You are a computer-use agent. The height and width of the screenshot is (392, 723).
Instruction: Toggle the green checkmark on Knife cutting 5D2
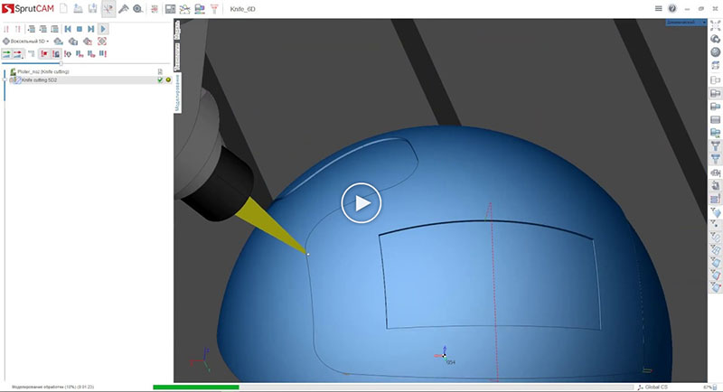[160, 79]
